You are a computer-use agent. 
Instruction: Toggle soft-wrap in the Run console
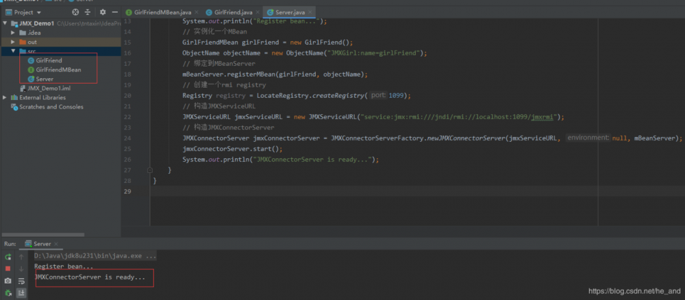21,282
